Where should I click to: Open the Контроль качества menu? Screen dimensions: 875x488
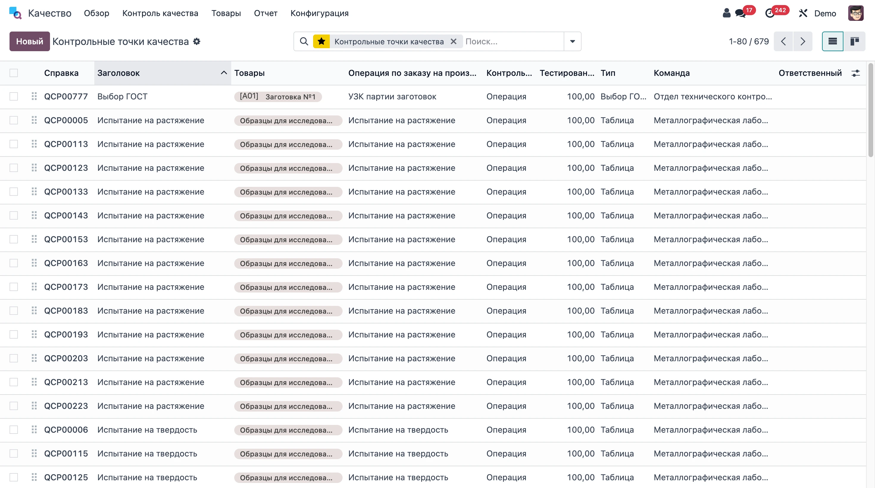[160, 13]
